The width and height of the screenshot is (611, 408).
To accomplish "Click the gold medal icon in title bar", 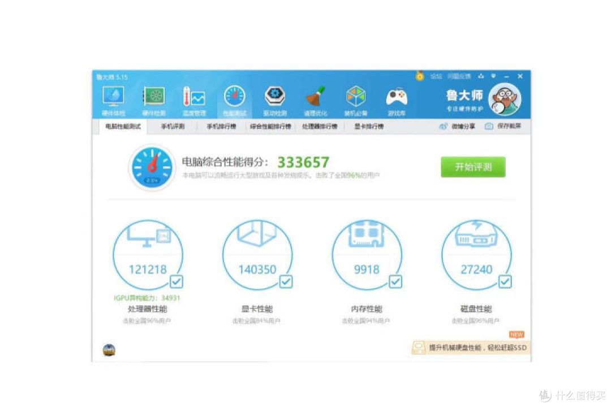I will tap(420, 76).
